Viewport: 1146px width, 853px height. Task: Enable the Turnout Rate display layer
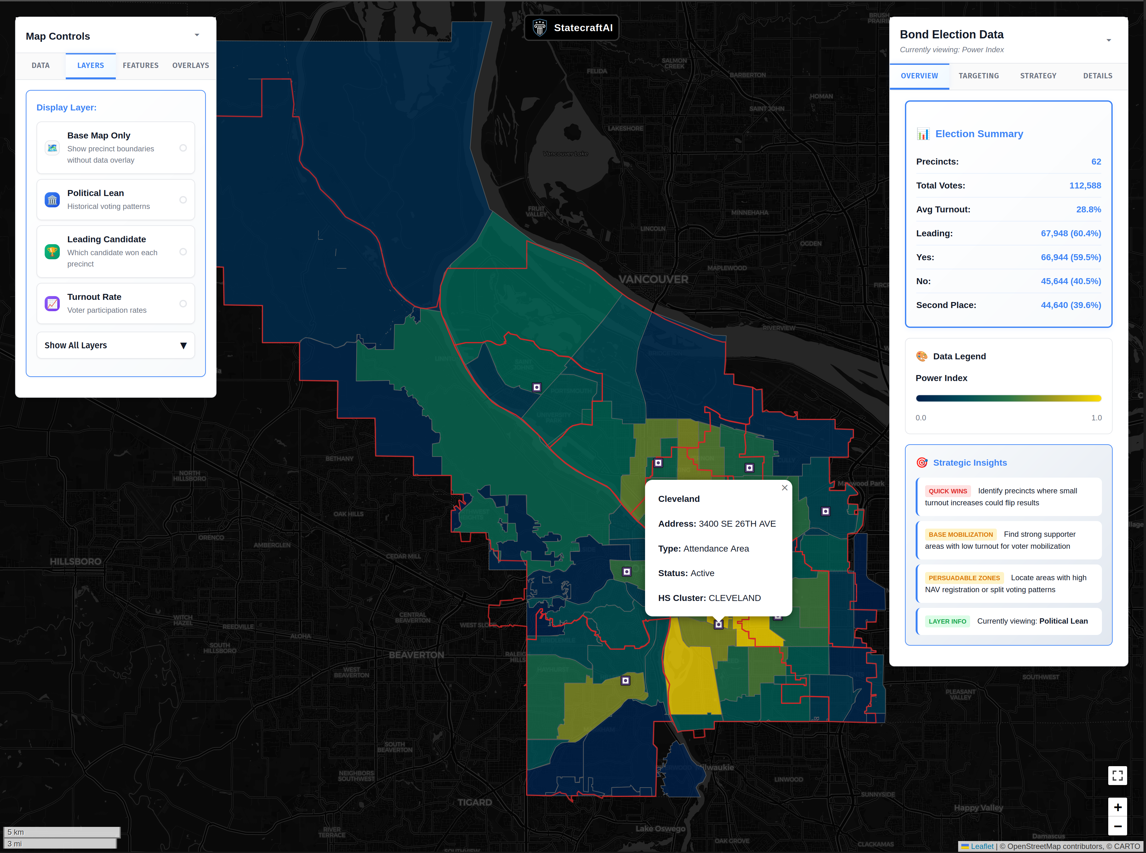click(183, 304)
